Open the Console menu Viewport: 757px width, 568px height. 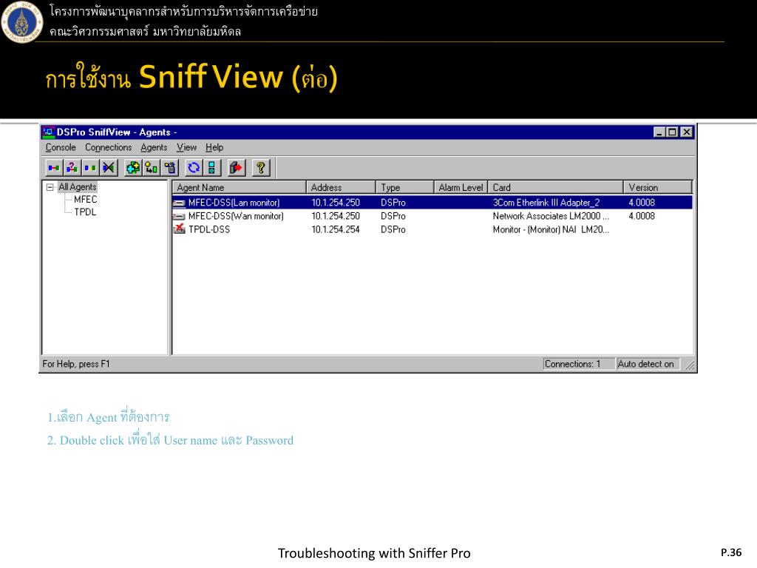pyautogui.click(x=61, y=147)
